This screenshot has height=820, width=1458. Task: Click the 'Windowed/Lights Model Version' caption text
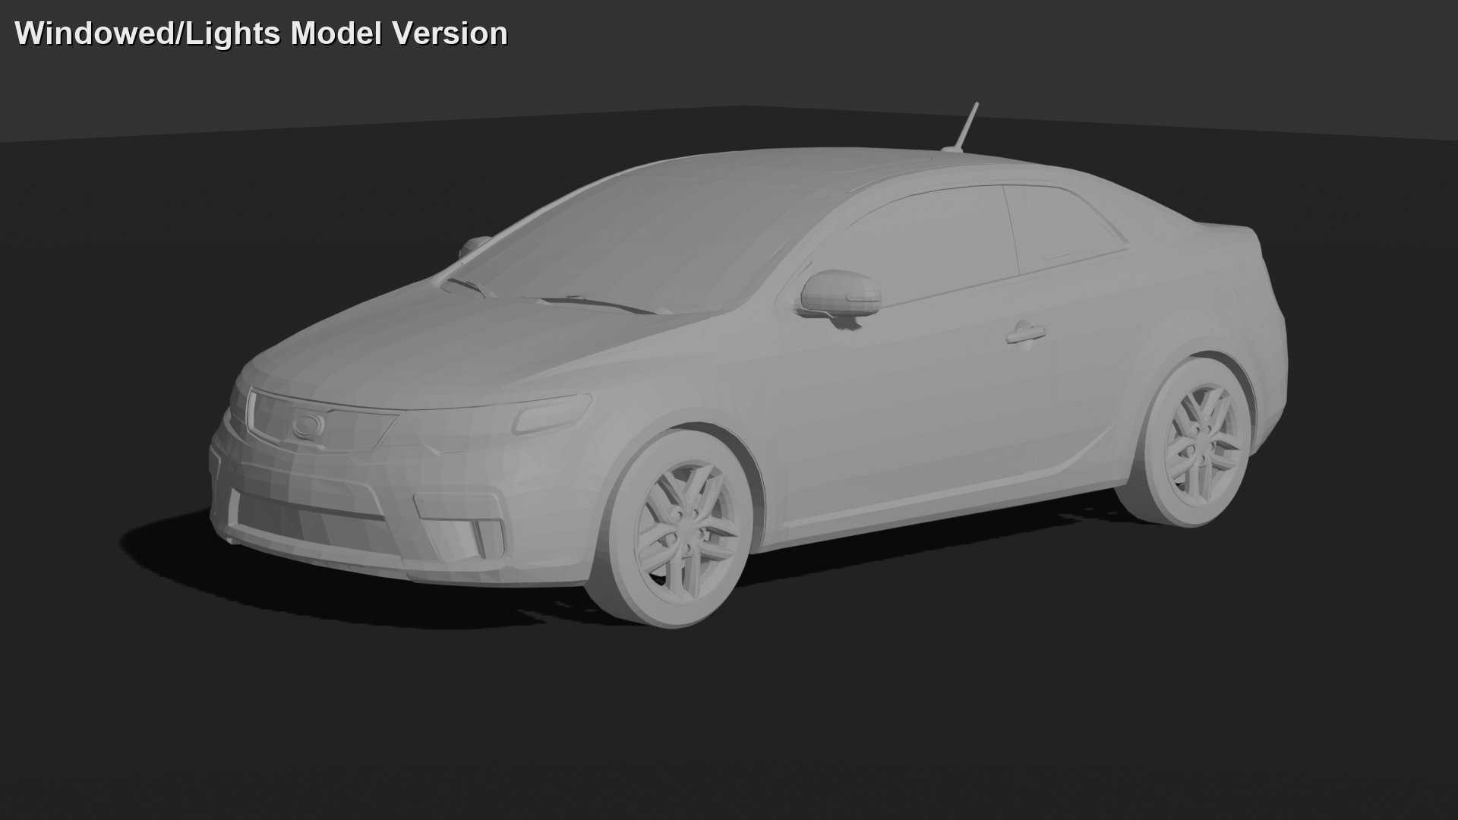tap(261, 34)
